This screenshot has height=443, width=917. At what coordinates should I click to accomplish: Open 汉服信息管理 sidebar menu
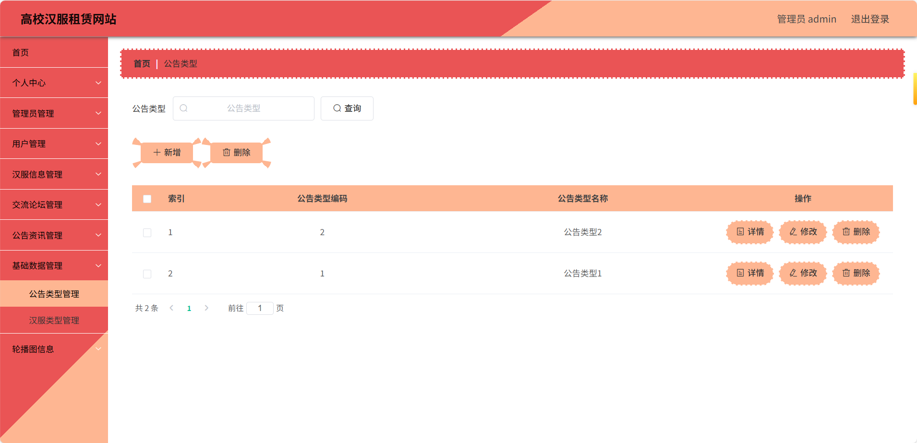tap(54, 174)
